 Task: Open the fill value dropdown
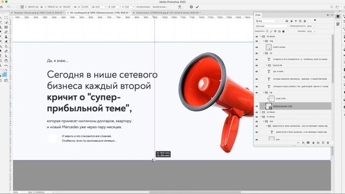[x=314, y=31]
